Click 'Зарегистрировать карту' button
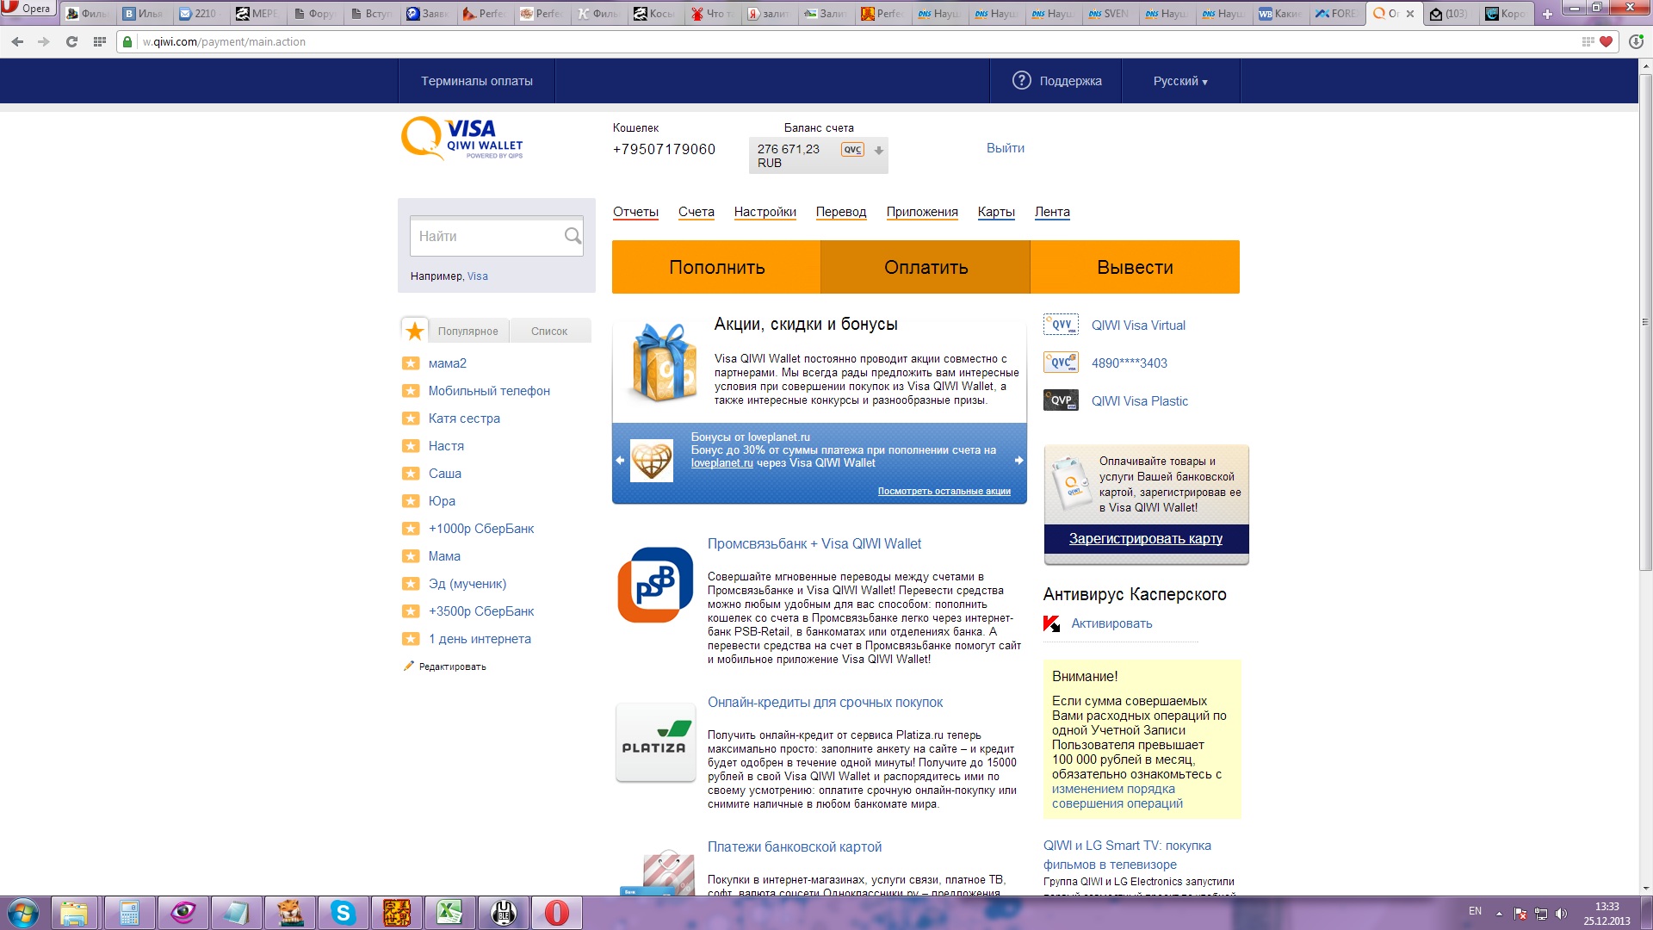 point(1146,539)
